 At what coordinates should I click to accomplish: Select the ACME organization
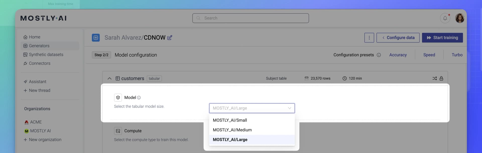click(33, 122)
